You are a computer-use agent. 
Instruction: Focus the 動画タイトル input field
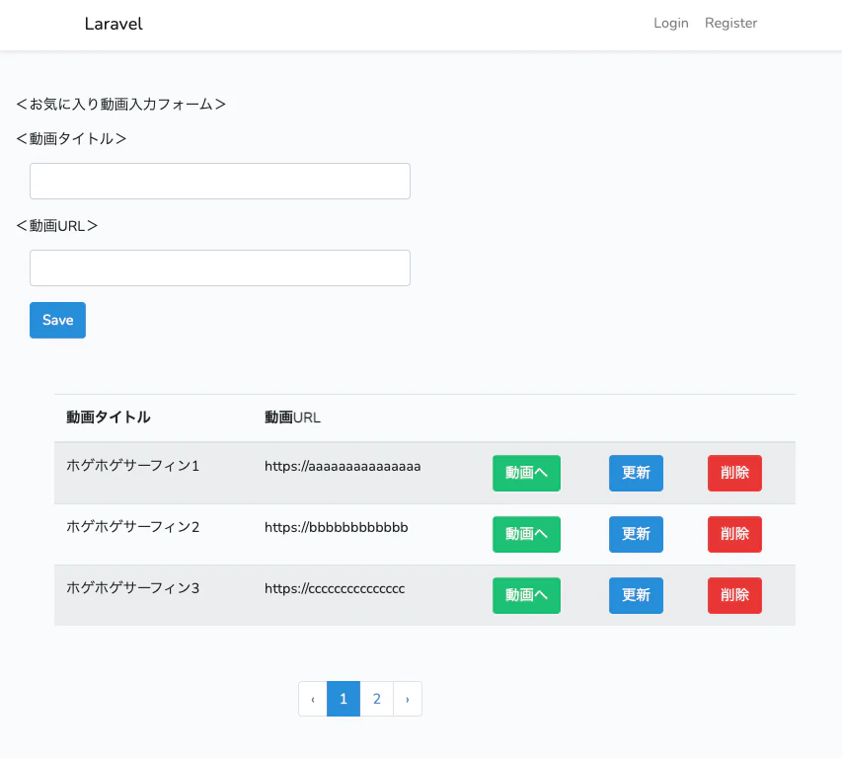(x=219, y=181)
